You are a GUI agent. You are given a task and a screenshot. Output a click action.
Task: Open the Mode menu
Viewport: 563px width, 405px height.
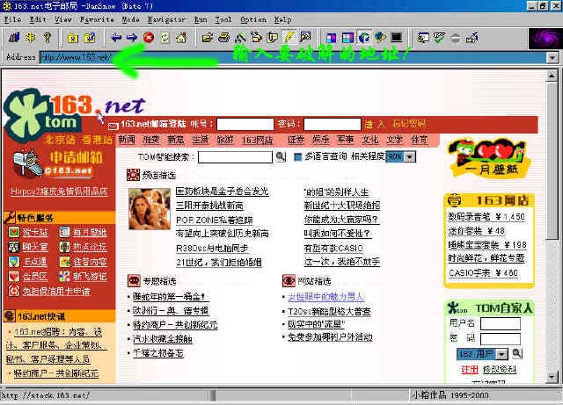[x=130, y=19]
